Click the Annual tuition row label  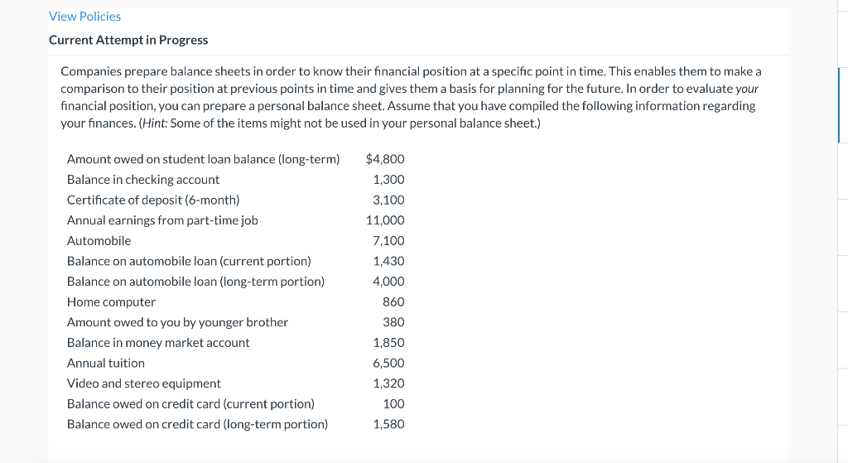pyautogui.click(x=106, y=363)
